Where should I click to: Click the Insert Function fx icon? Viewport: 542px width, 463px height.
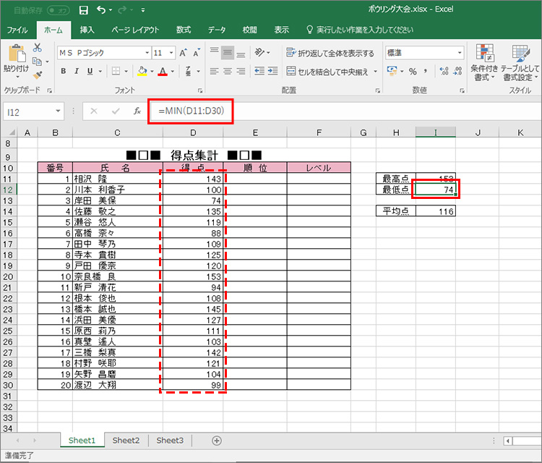[x=137, y=111]
